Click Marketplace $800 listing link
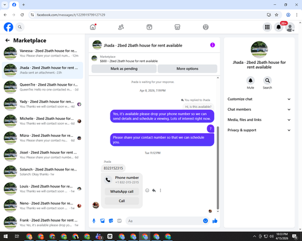Viewport: 302px width, 241px height. (x=129, y=61)
